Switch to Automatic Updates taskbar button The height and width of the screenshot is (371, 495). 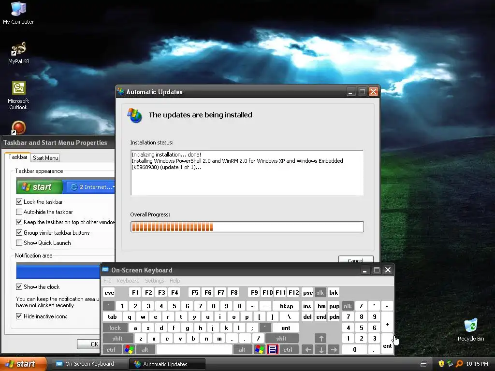point(167,364)
